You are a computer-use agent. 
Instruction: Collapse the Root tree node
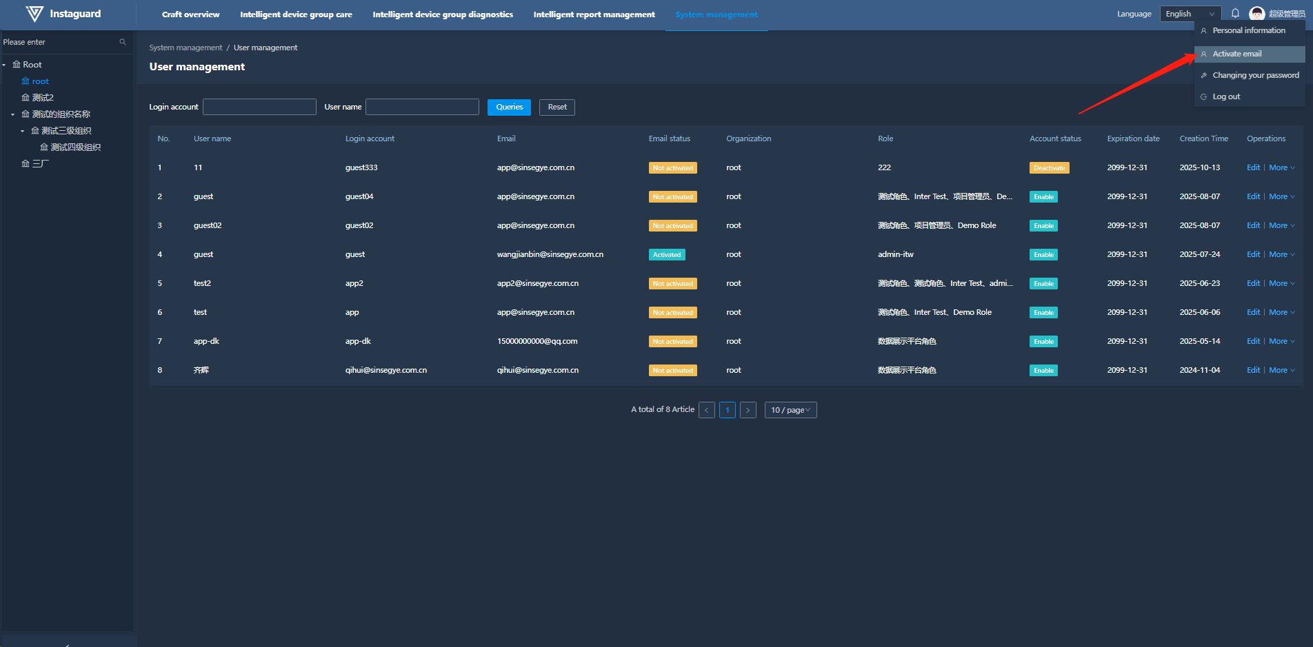point(4,65)
